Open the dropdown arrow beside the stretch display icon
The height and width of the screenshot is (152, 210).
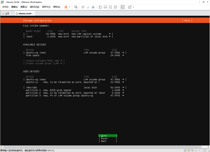[134, 7]
